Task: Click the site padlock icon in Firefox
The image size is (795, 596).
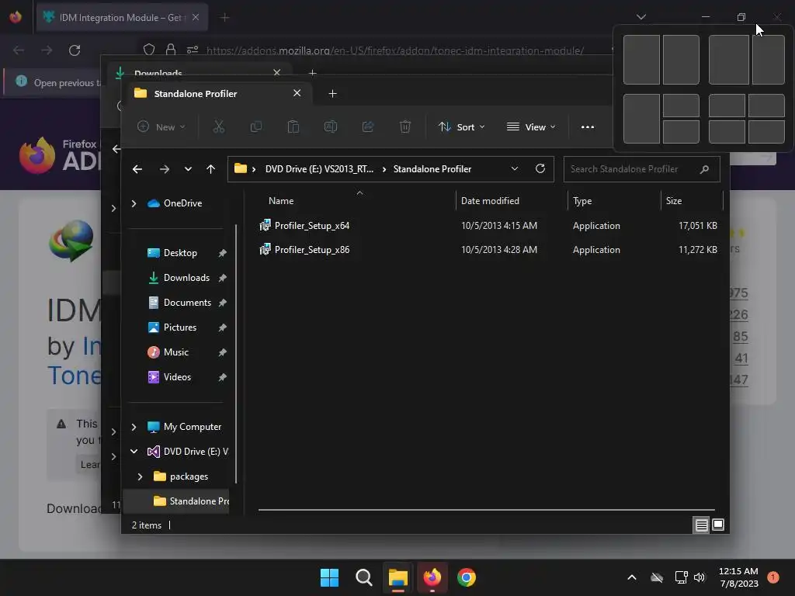Action: [x=171, y=50]
